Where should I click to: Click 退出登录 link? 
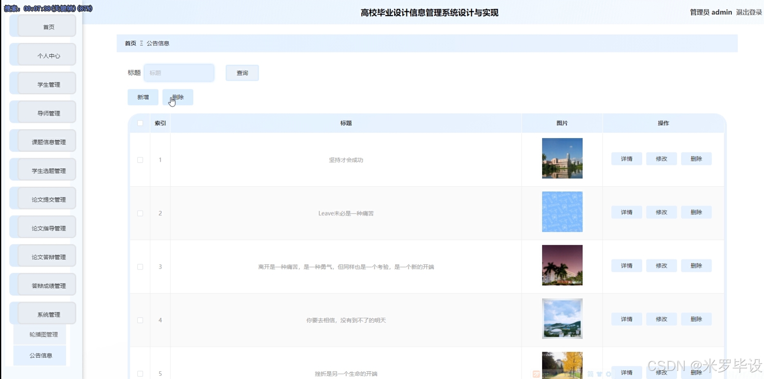point(749,12)
